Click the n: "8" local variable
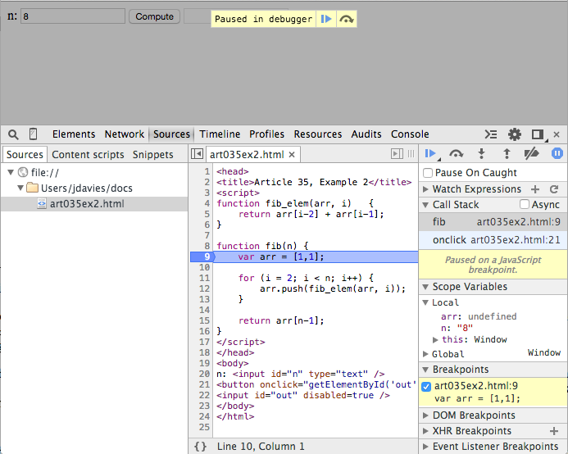568x454 pixels. [457, 329]
